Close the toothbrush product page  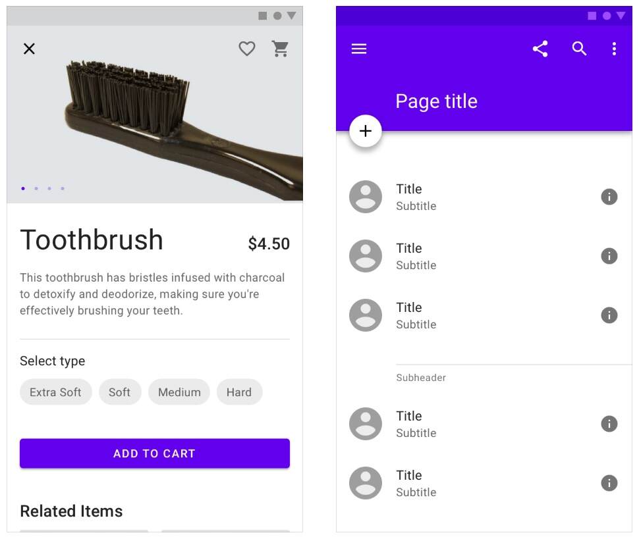point(29,49)
